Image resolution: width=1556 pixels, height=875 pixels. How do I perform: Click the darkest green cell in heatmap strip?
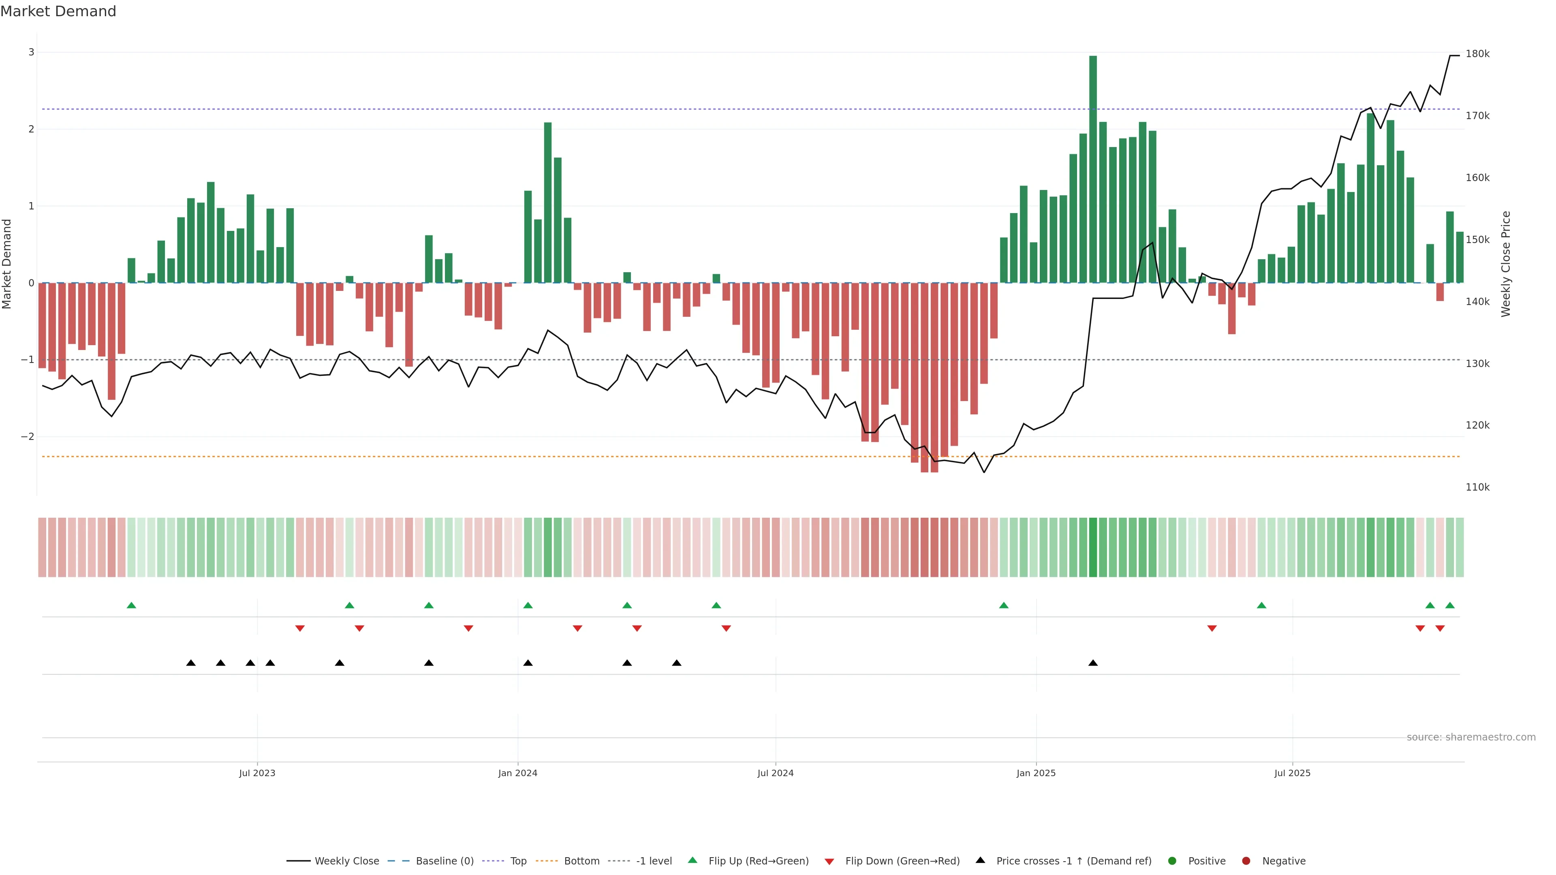pos(1093,547)
